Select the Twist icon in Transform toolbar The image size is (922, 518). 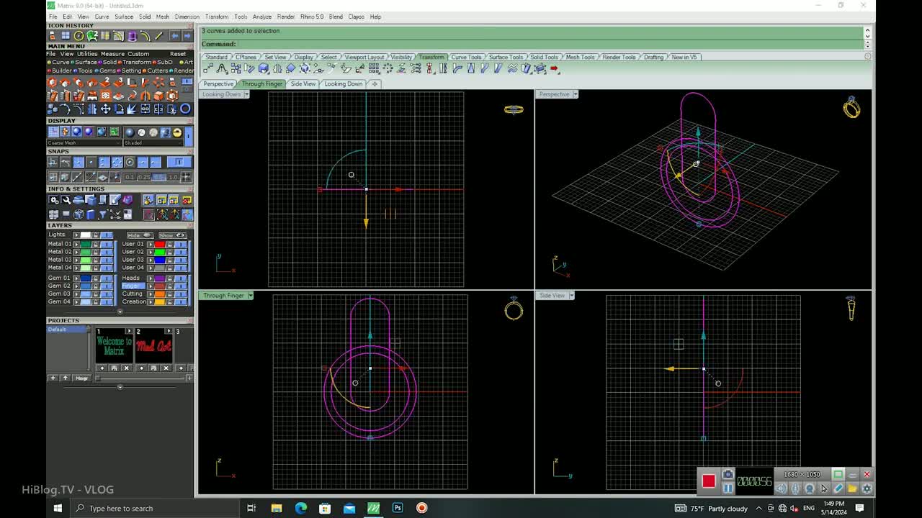click(x=443, y=69)
